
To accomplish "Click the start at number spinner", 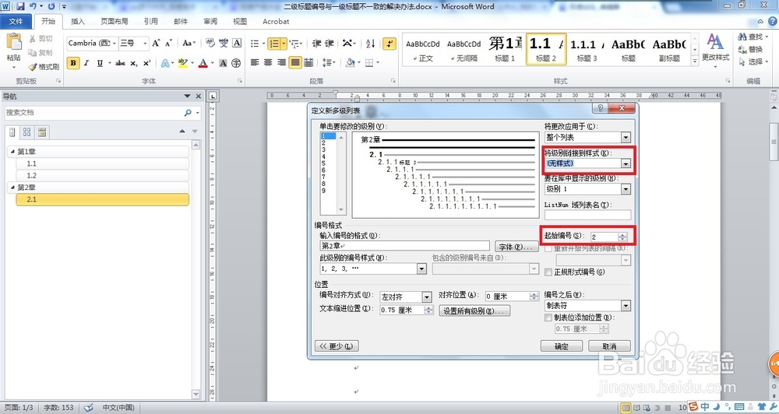I will [x=622, y=237].
